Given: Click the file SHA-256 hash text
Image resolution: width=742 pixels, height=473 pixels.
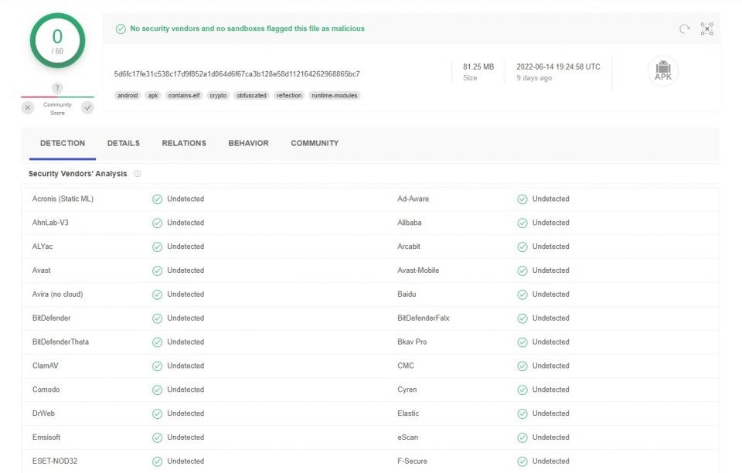Looking at the screenshot, I should [x=237, y=73].
